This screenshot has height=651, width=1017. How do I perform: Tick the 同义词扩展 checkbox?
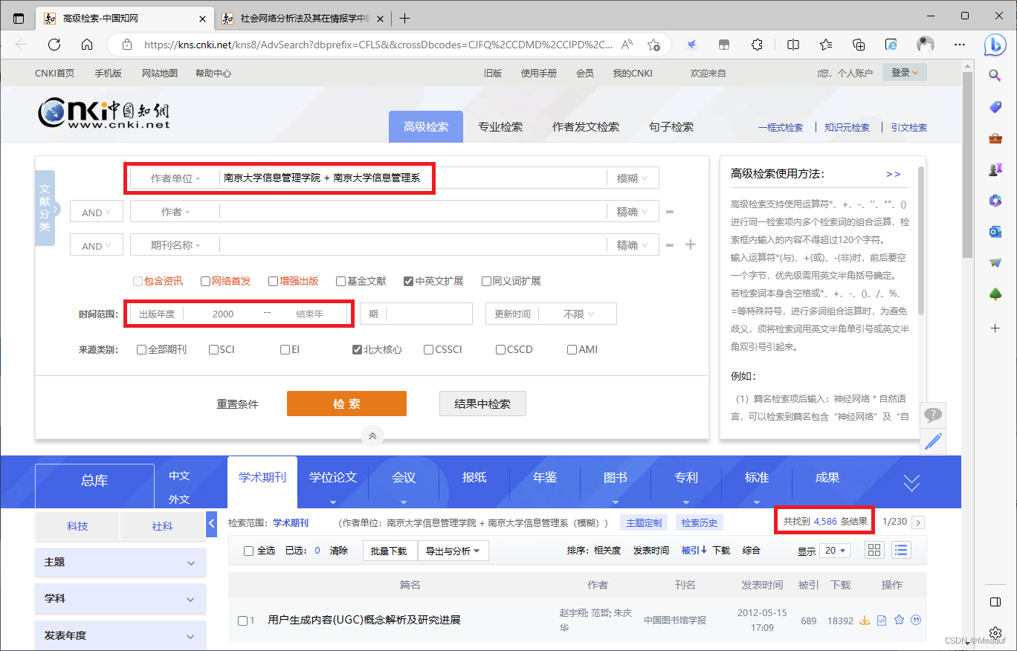pos(486,281)
